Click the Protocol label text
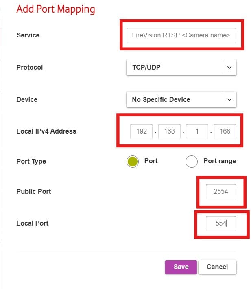The height and width of the screenshot is (289, 251). [x=29, y=67]
